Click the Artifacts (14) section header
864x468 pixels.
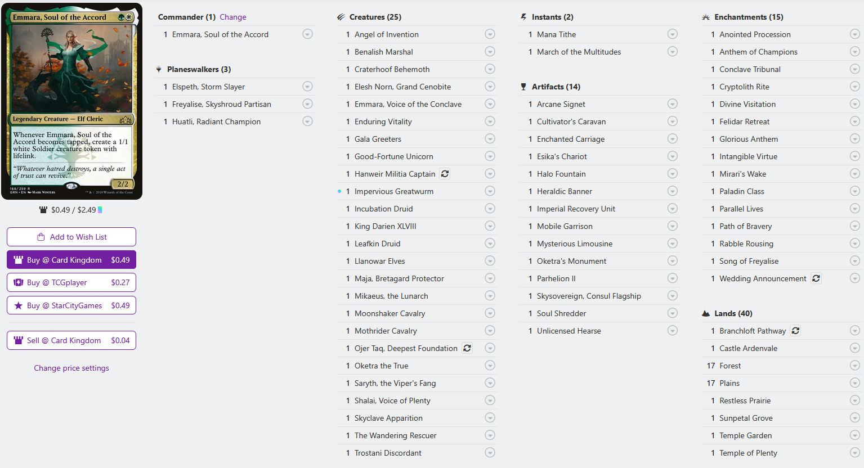coord(556,87)
